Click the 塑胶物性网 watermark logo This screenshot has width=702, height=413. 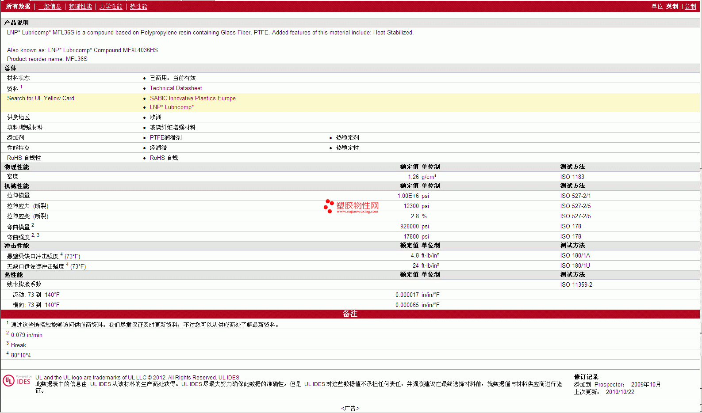(x=352, y=206)
